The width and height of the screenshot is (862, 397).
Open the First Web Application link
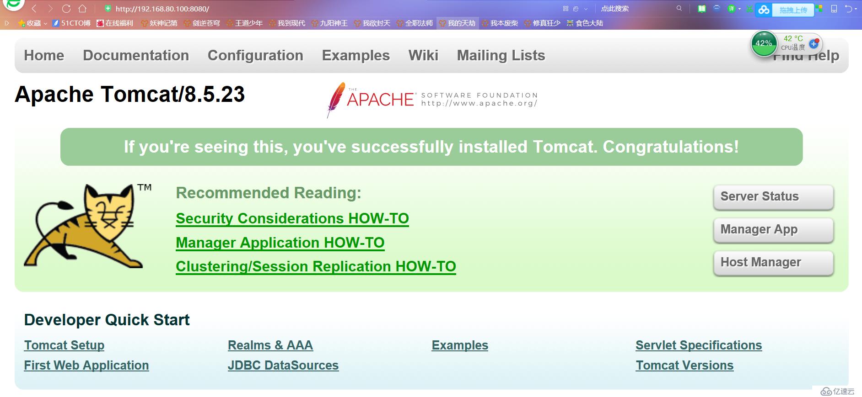[x=86, y=365]
